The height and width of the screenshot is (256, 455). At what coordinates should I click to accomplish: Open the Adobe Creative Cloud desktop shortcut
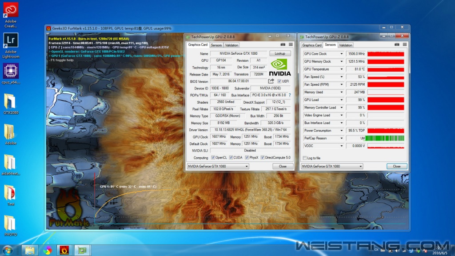11,15
